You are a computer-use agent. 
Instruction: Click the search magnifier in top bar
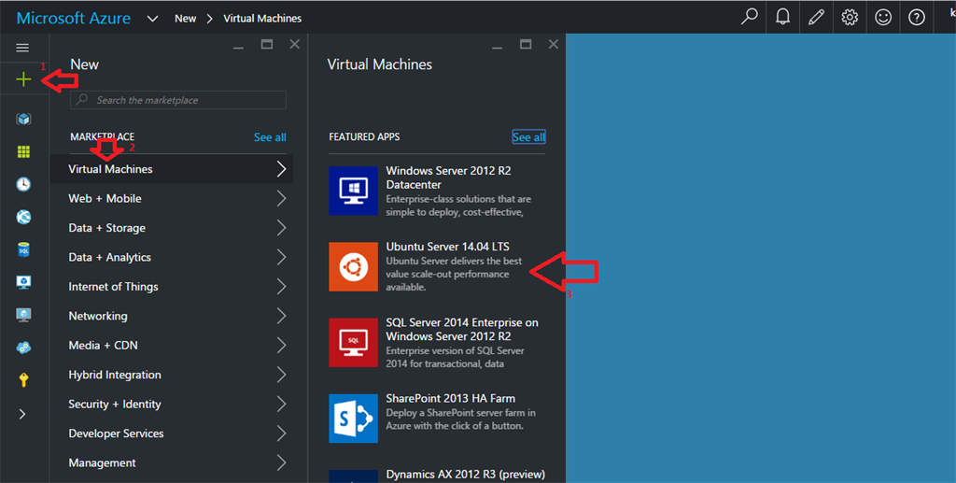click(750, 17)
